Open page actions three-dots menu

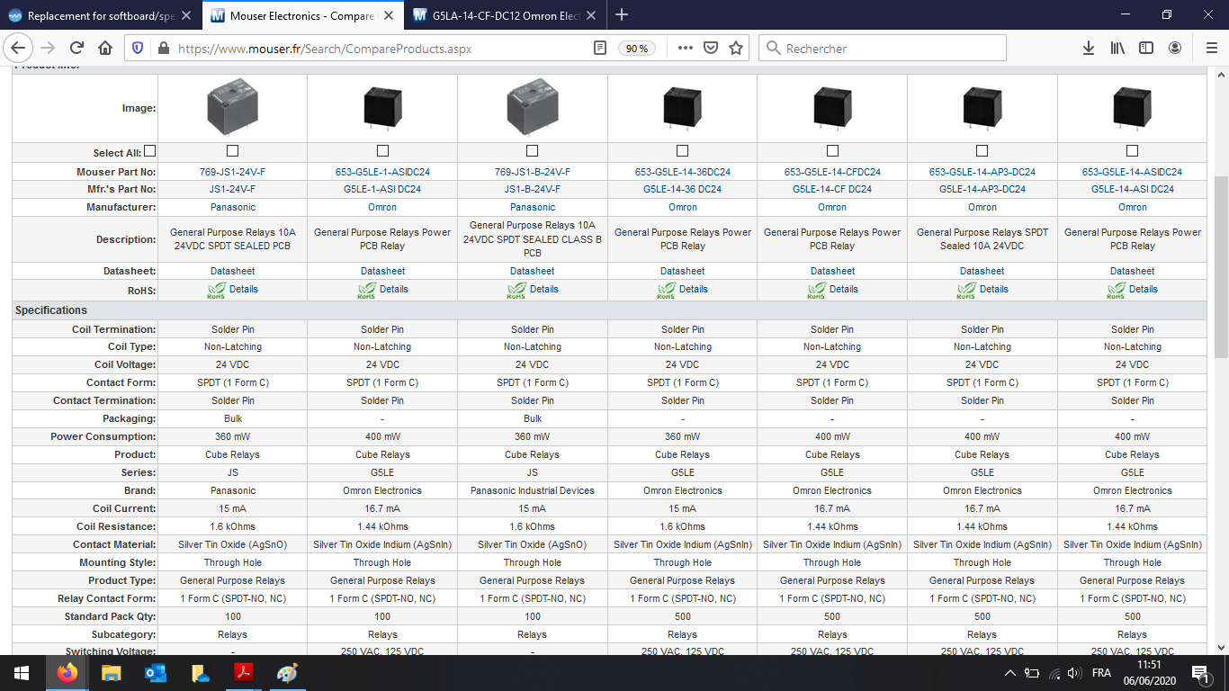[x=685, y=49]
